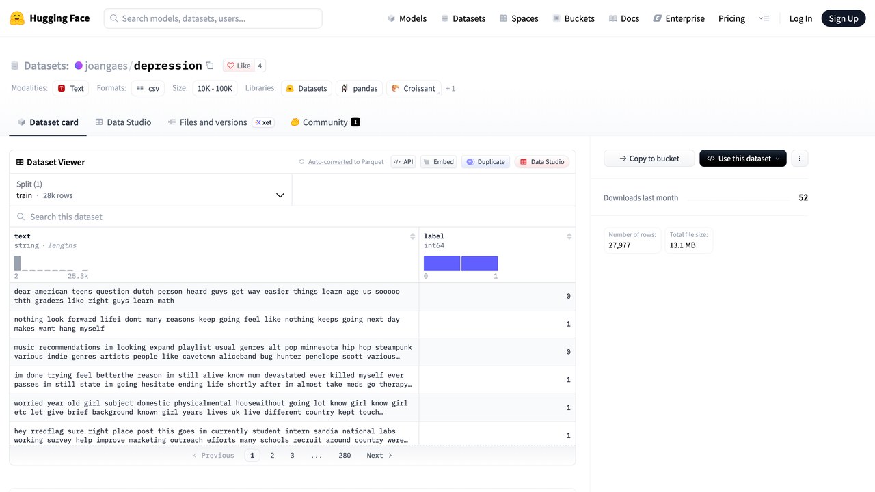875x492 pixels.
Task: Sort by the text column
Action: [412, 236]
